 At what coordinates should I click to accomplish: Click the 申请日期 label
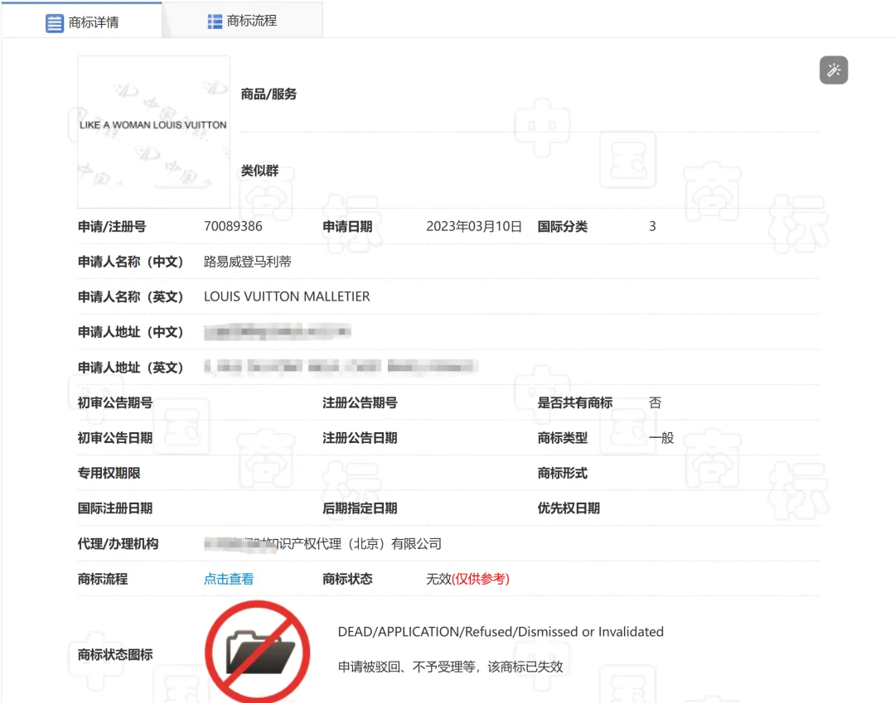click(347, 226)
